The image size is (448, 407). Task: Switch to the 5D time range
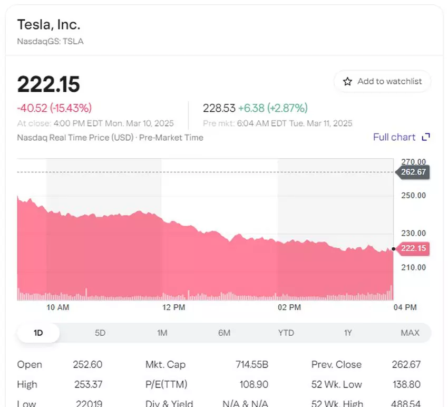click(100, 333)
